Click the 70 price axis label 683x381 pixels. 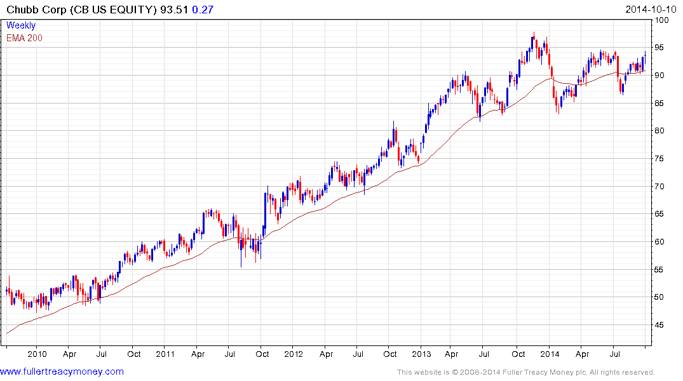660,186
